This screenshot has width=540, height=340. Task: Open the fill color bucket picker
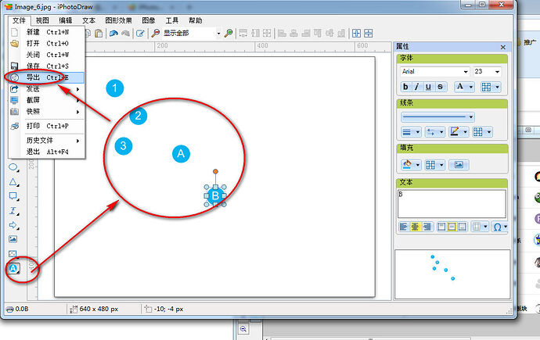(x=411, y=165)
